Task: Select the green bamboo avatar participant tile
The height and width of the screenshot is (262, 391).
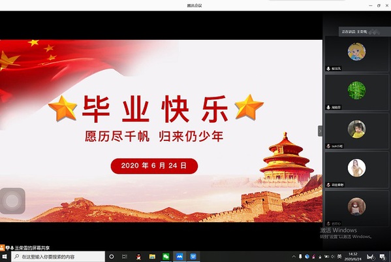Action: 356,93
